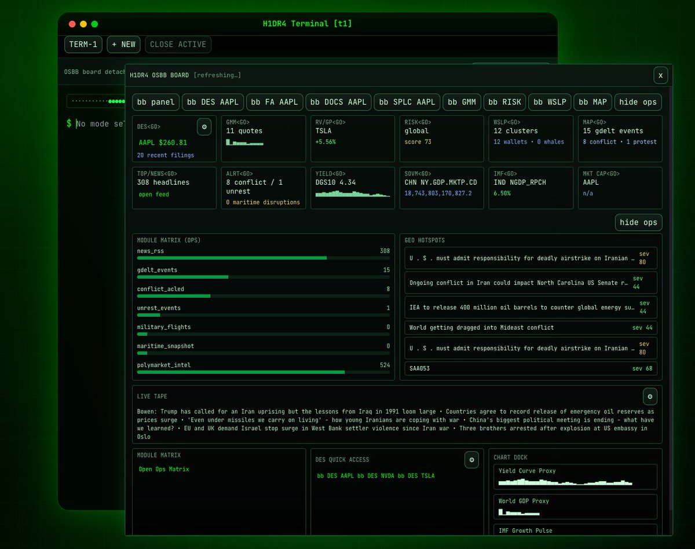Click the + NEW terminal button

coord(123,45)
